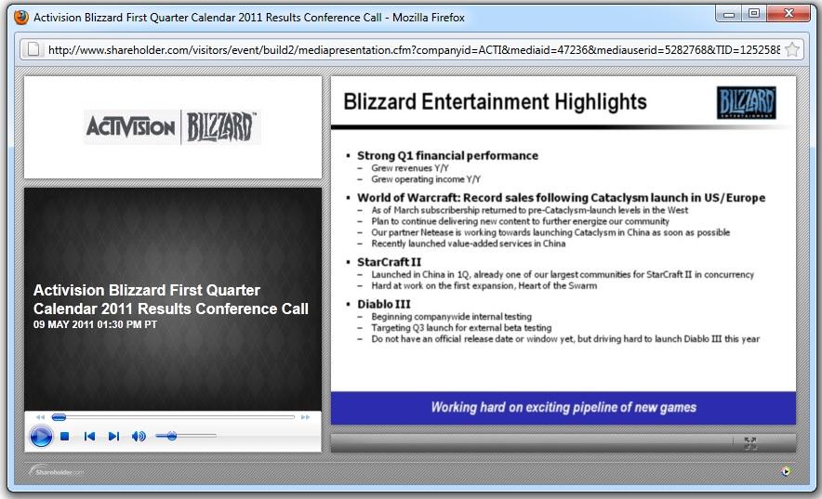This screenshot has height=499, width=822.
Task: Click the slide title 'Blizzard Entertainment Highlights'
Action: click(x=495, y=101)
